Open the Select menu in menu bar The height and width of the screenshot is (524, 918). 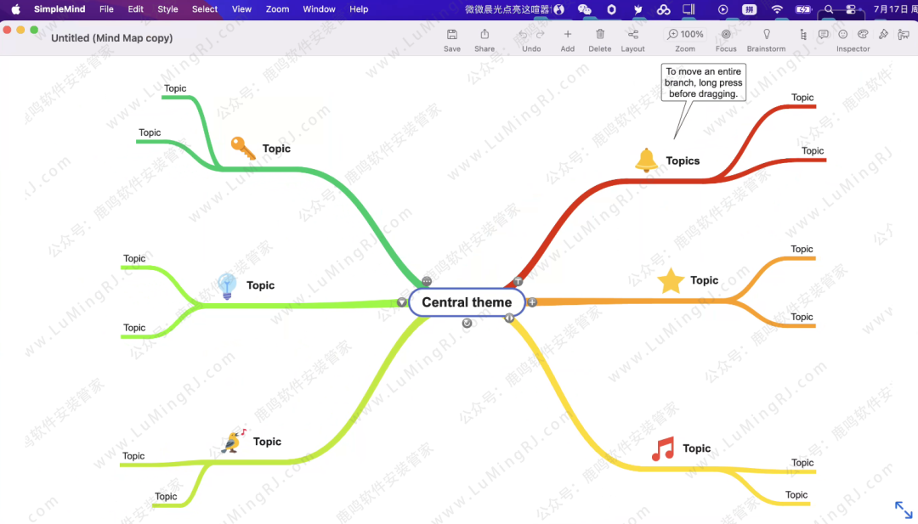click(205, 9)
